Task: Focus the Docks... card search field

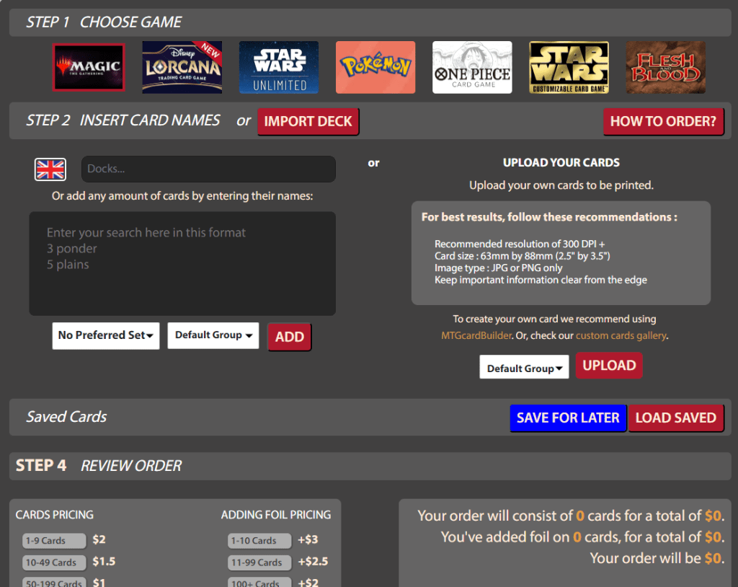Action: (x=208, y=169)
